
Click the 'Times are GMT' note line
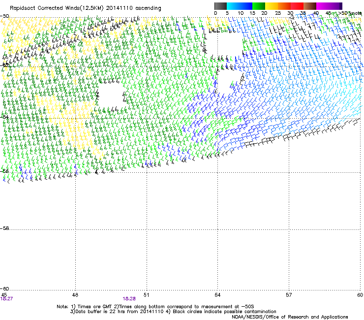[155, 307]
